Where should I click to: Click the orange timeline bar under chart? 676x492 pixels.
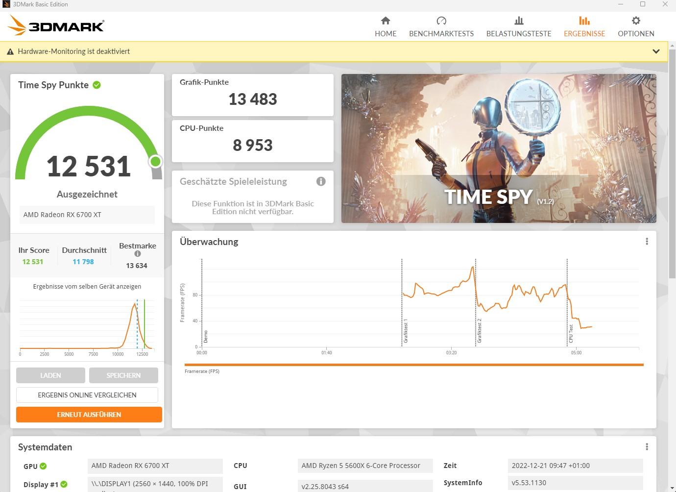(x=414, y=365)
